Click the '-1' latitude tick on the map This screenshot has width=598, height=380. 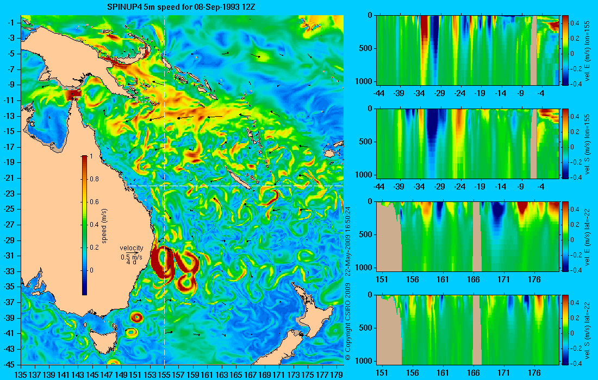[x=11, y=22]
